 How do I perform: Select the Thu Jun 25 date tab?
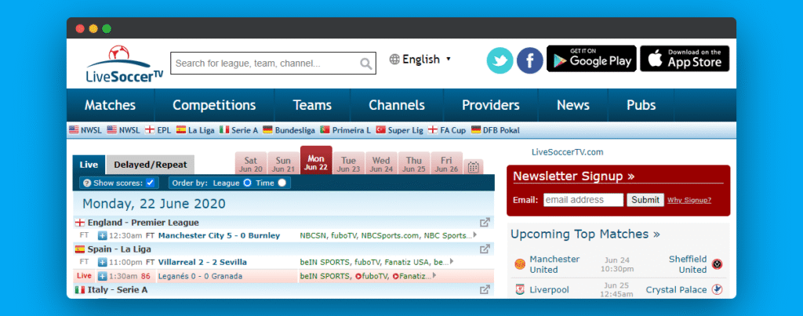tap(414, 163)
